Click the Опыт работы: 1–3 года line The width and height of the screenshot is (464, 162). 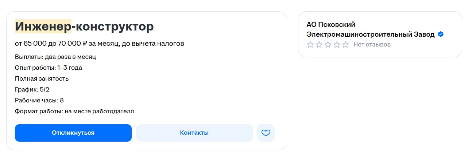tap(49, 68)
